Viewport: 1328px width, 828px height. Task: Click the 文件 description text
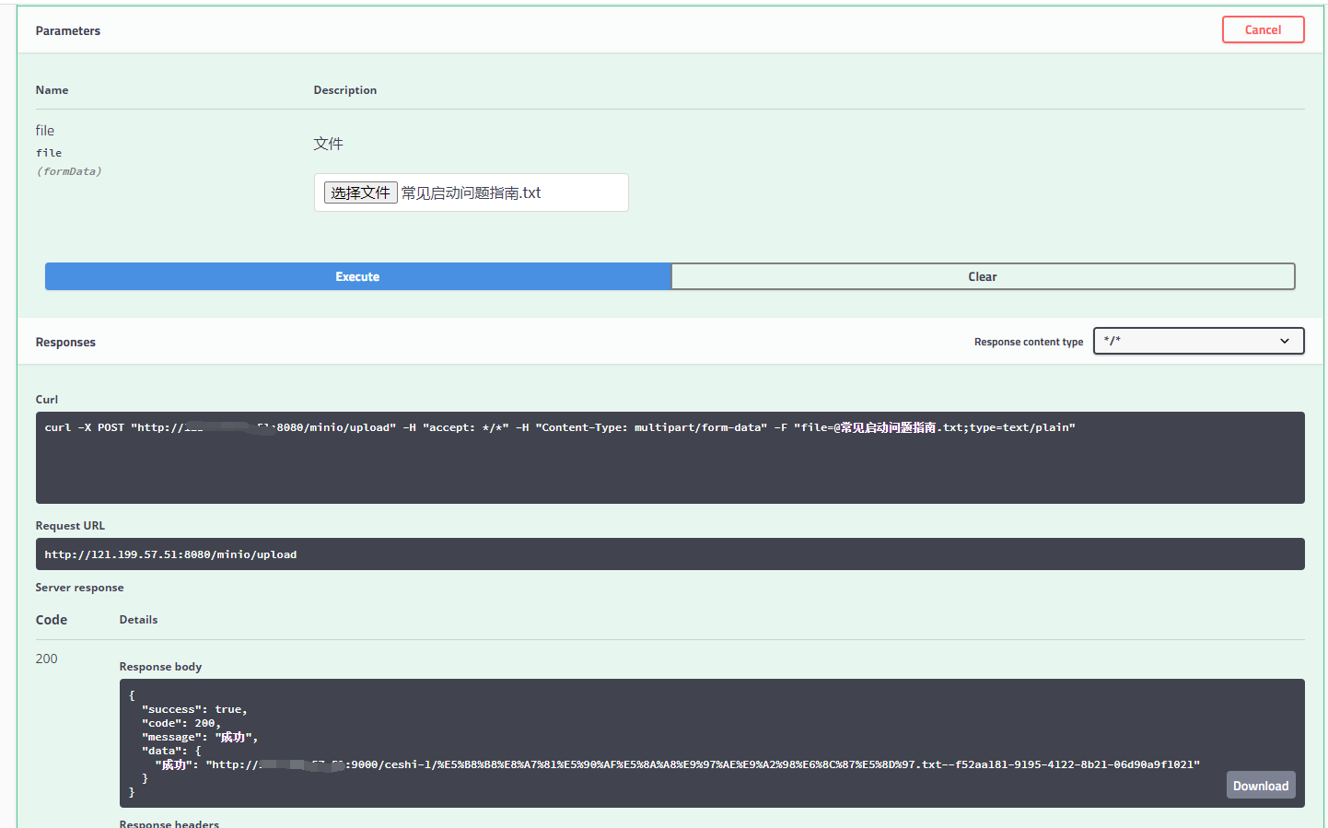(x=328, y=143)
